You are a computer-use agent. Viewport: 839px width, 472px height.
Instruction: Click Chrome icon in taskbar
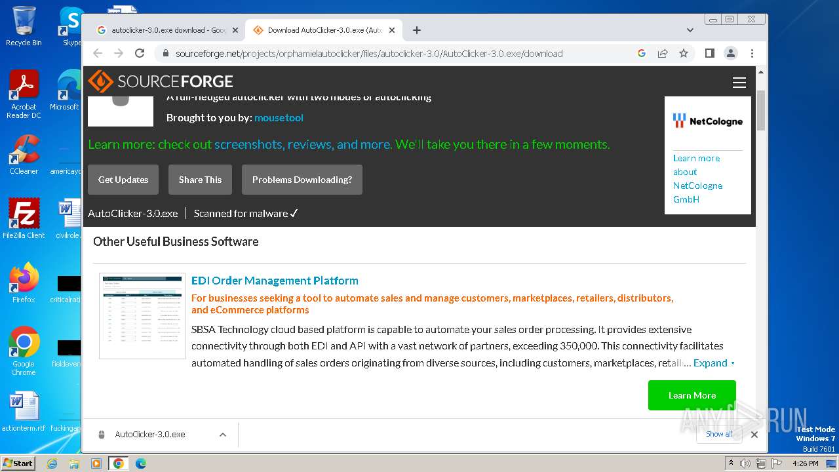[119, 463]
